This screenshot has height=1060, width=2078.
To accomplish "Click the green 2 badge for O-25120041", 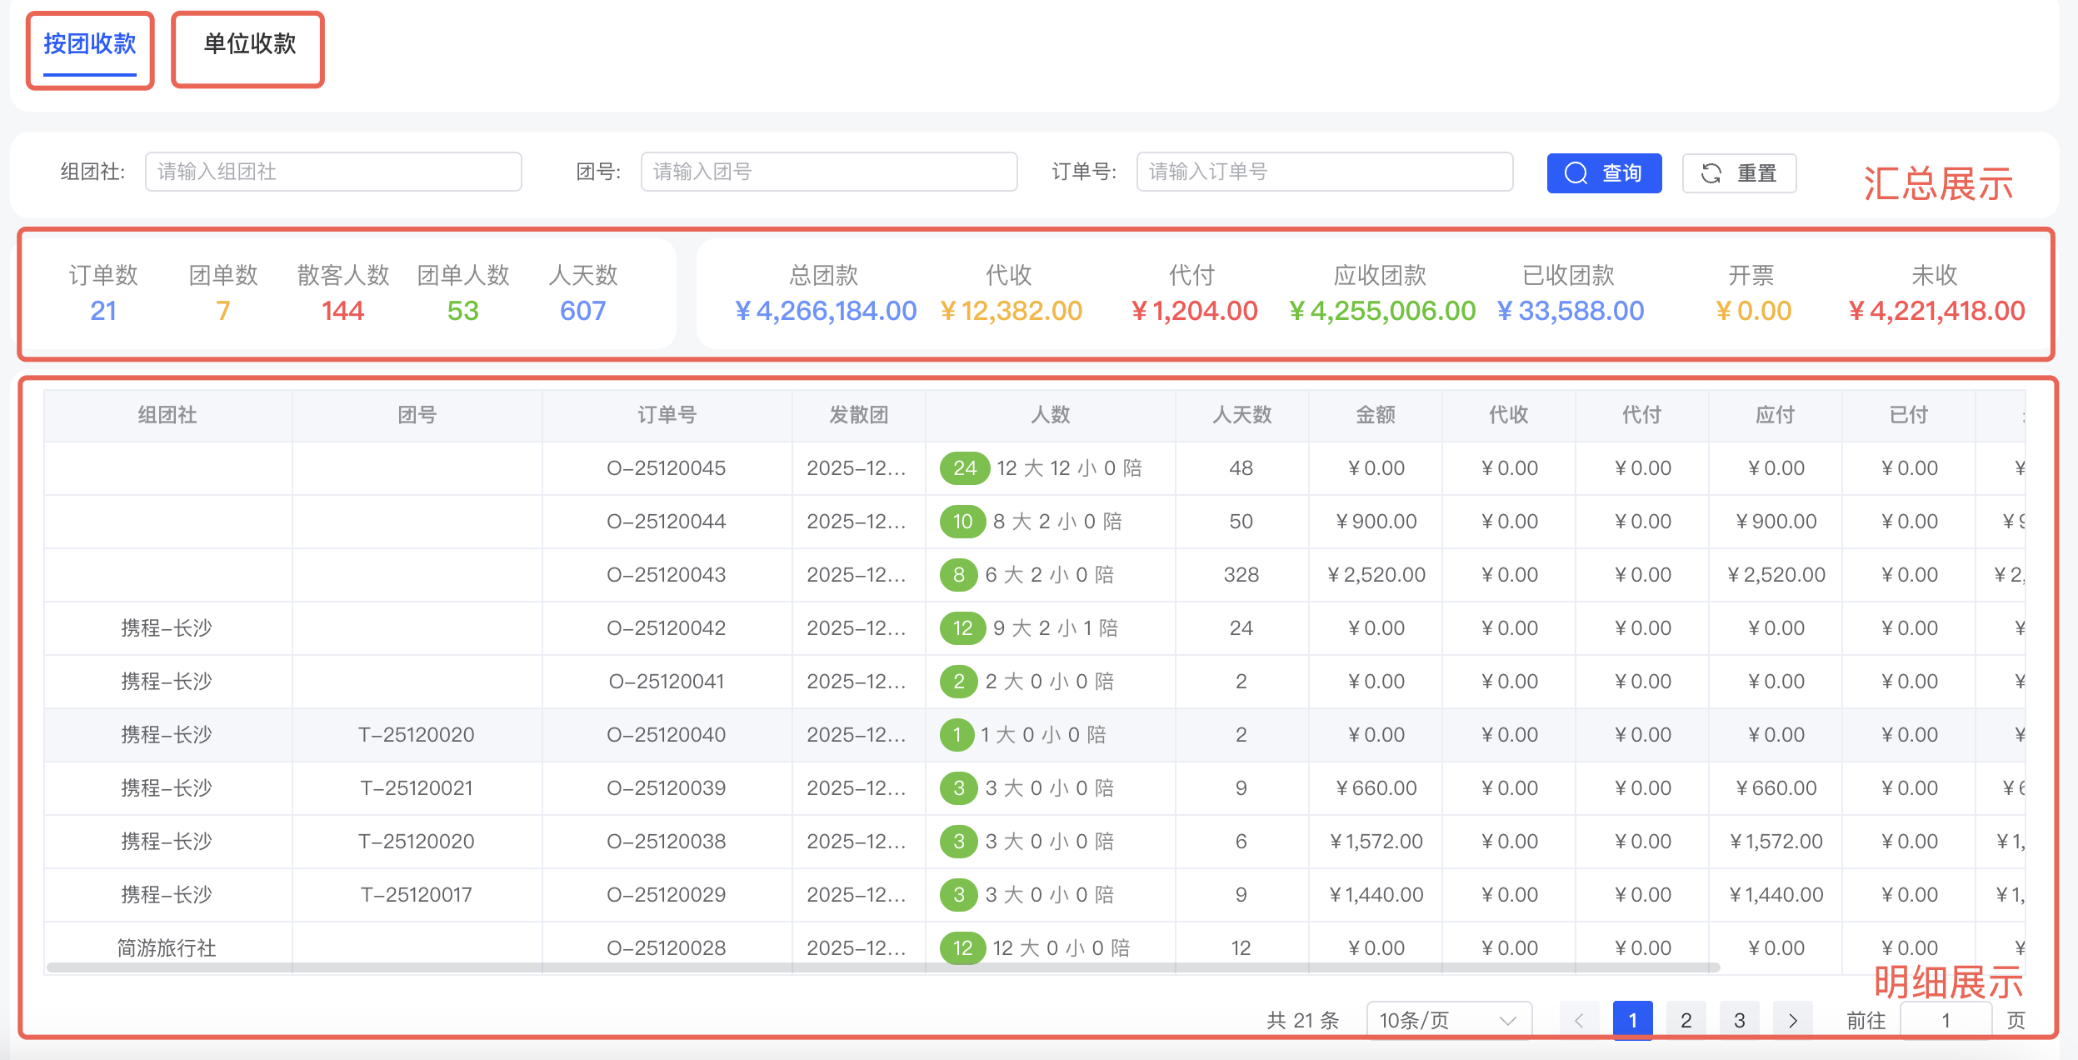I will click(x=958, y=682).
